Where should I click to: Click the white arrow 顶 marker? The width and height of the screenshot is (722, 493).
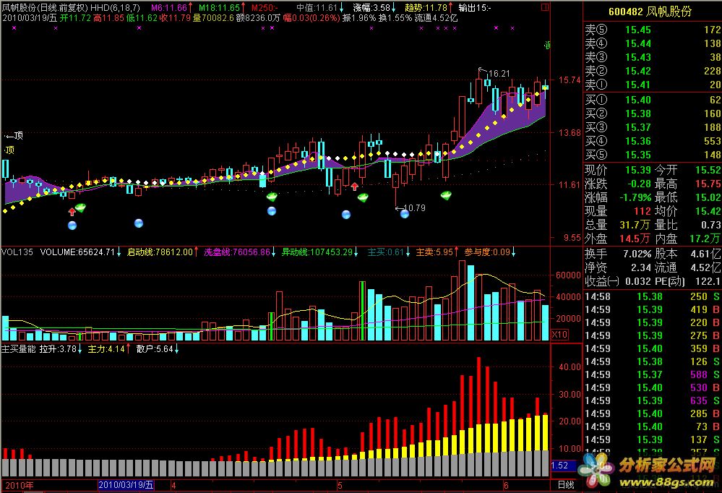pyautogui.click(x=14, y=135)
